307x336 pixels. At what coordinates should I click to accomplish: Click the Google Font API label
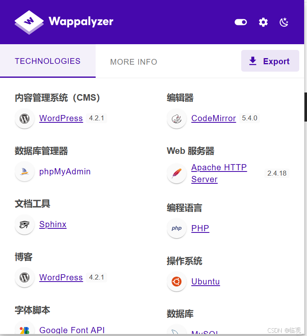pyautogui.click(x=72, y=330)
